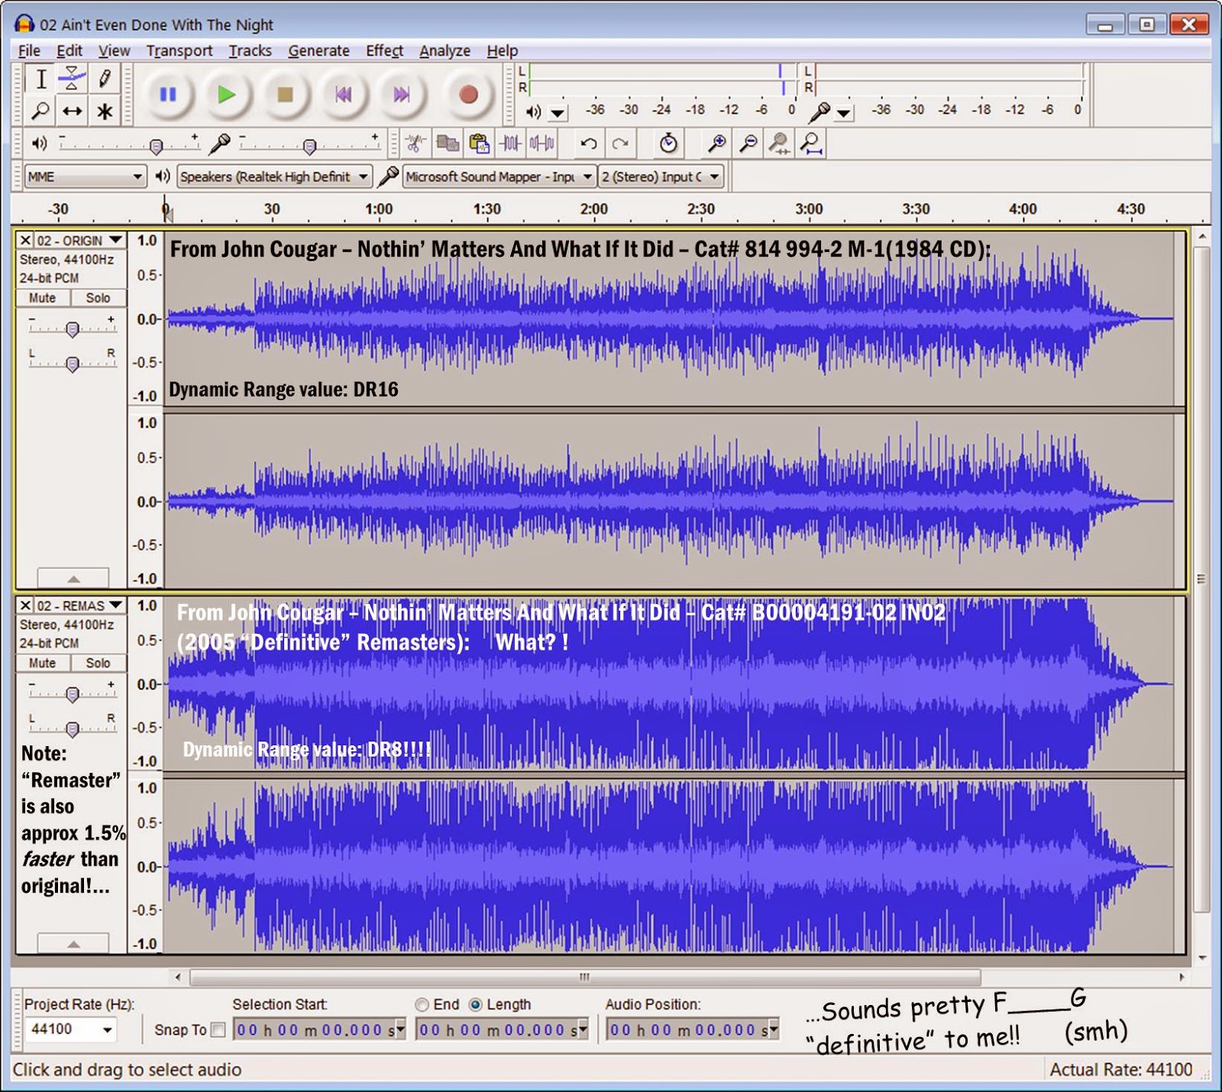The image size is (1222, 1092).
Task: Mute the 02 - ORIGIN track
Action: pyautogui.click(x=43, y=298)
